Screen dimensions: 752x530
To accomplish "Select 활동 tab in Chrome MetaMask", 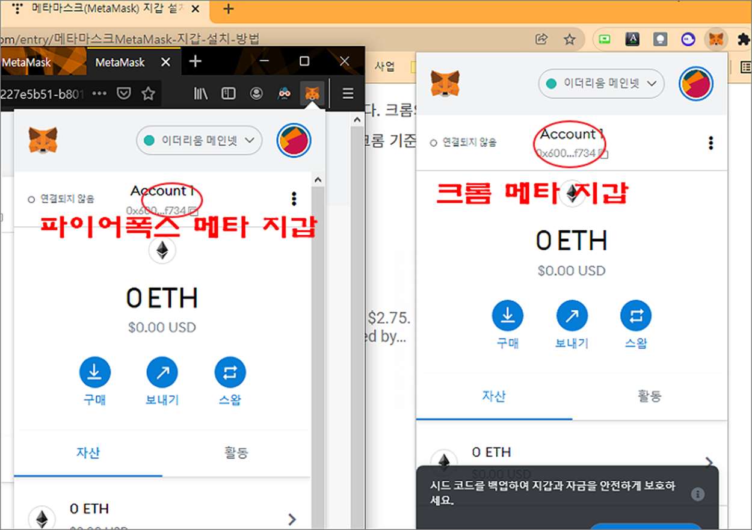I will pos(649,396).
